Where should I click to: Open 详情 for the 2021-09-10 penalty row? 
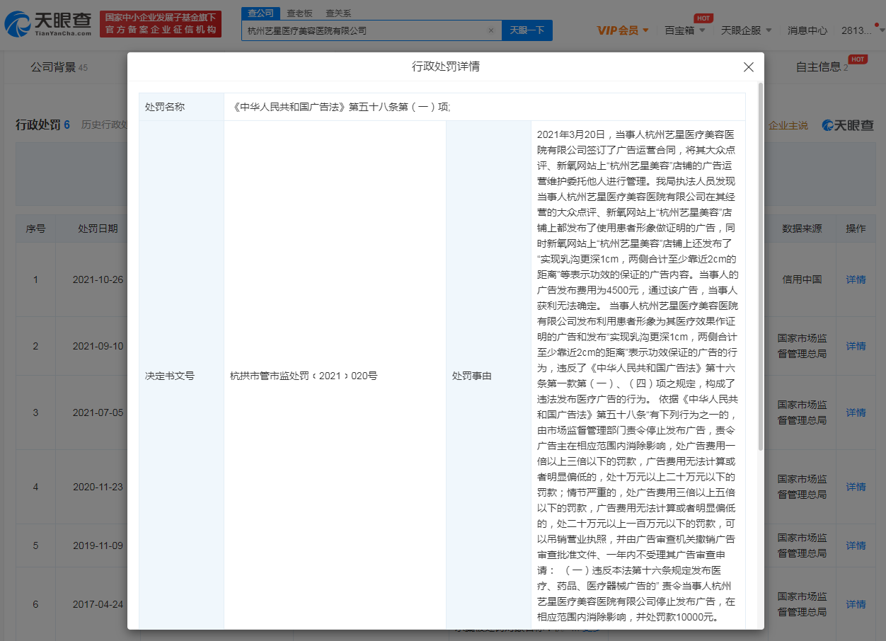click(x=856, y=346)
